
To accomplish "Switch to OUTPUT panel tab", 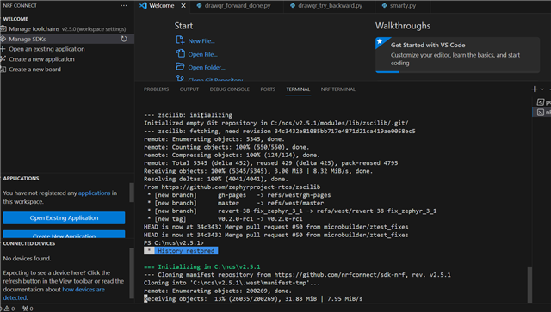I will pos(189,89).
